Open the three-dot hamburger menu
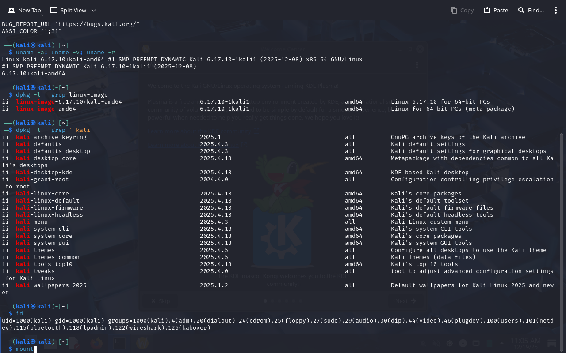 pyautogui.click(x=556, y=10)
